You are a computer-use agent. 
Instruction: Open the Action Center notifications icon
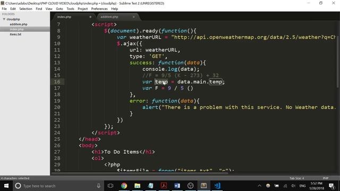coord(331,186)
